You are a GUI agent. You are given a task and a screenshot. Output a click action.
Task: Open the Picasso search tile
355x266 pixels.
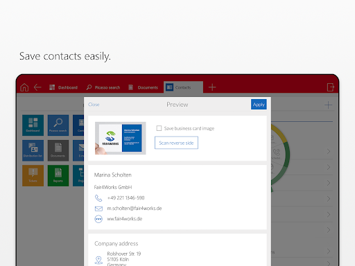click(x=58, y=125)
